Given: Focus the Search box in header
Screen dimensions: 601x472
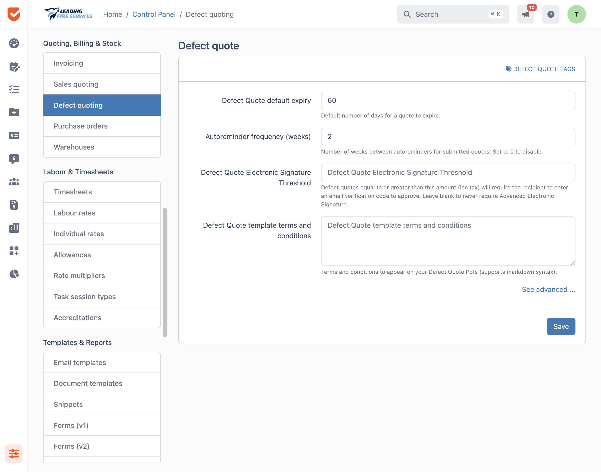Looking at the screenshot, I should pyautogui.click(x=453, y=14).
